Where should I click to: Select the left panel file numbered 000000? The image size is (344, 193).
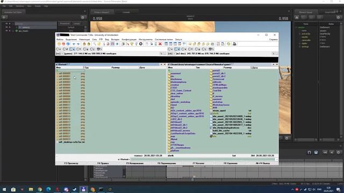click(x=70, y=73)
